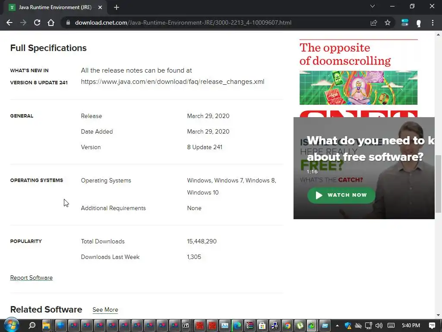Click the Related Software heading
442x332 pixels.
tap(46, 310)
